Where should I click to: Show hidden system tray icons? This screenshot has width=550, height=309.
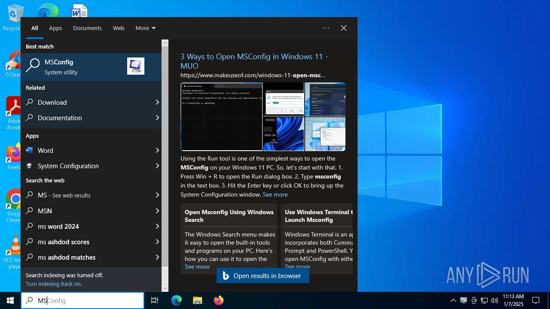453,300
